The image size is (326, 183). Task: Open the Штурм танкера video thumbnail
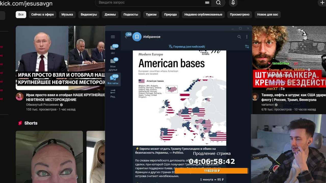pos(289,56)
